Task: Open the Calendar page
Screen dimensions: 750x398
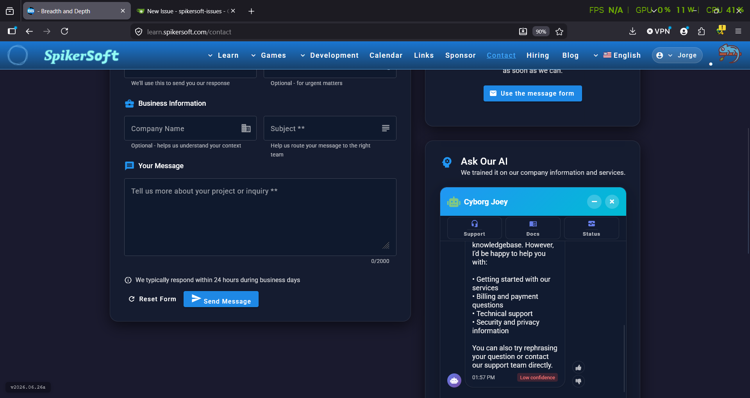Action: 386,55
